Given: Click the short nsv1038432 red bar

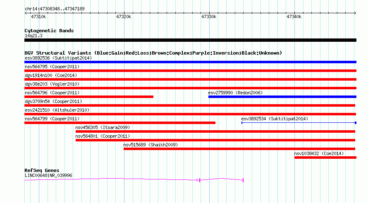Looking at the screenshot, I should 325,158.
